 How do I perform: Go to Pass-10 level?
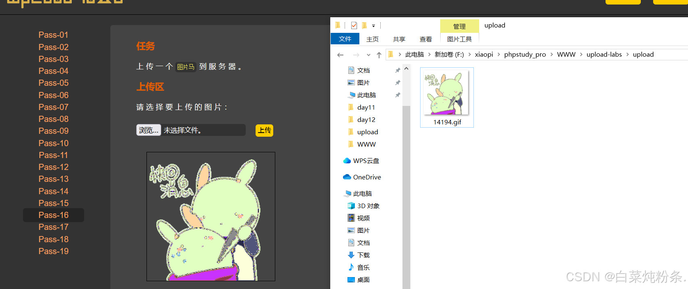click(53, 143)
